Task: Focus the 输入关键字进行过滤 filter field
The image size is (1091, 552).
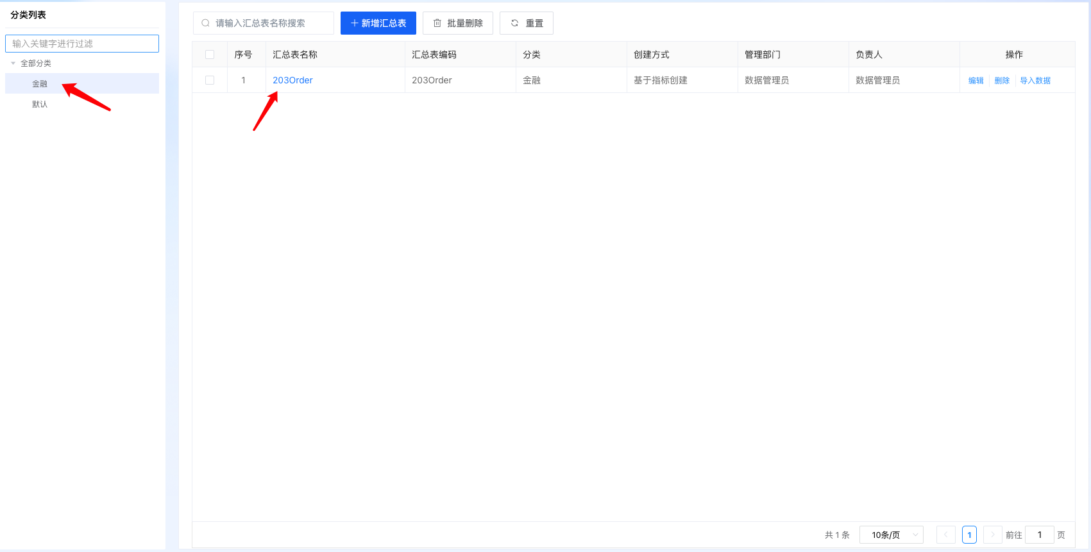Action: coord(82,44)
